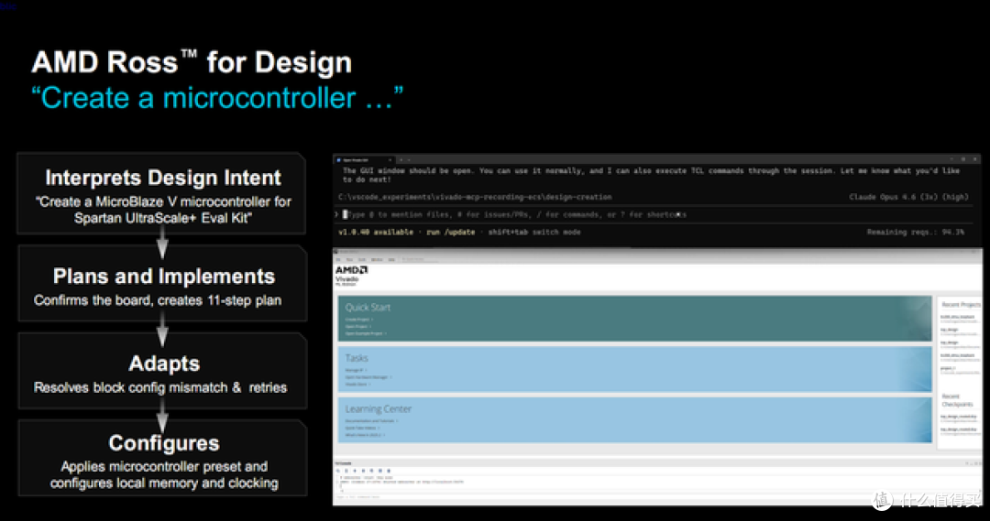Open Hardware Manager from Tasks
Viewport: 990px width, 521px height.
(x=368, y=377)
